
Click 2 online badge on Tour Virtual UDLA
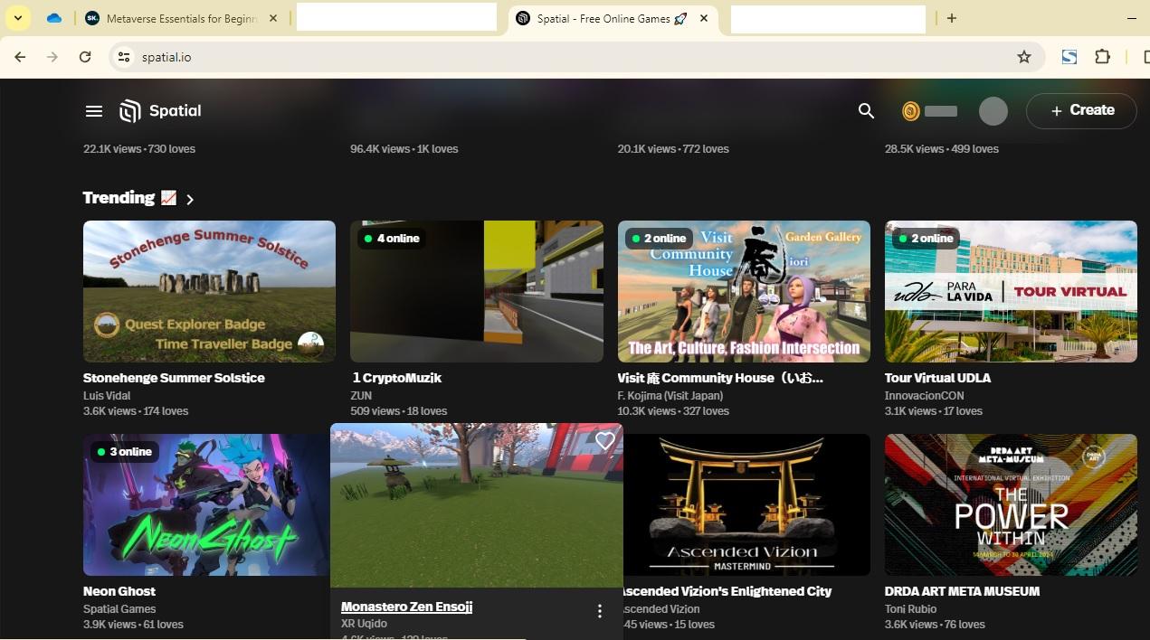[x=927, y=239]
